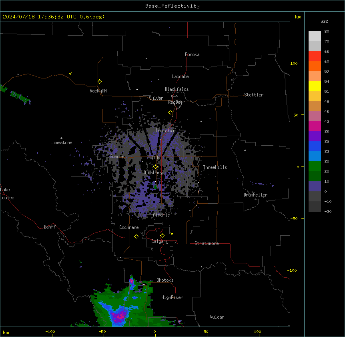Viewport: 345px width, 337px height.
Task: Click the Base_Reflectivity title text
Action: 172,6
